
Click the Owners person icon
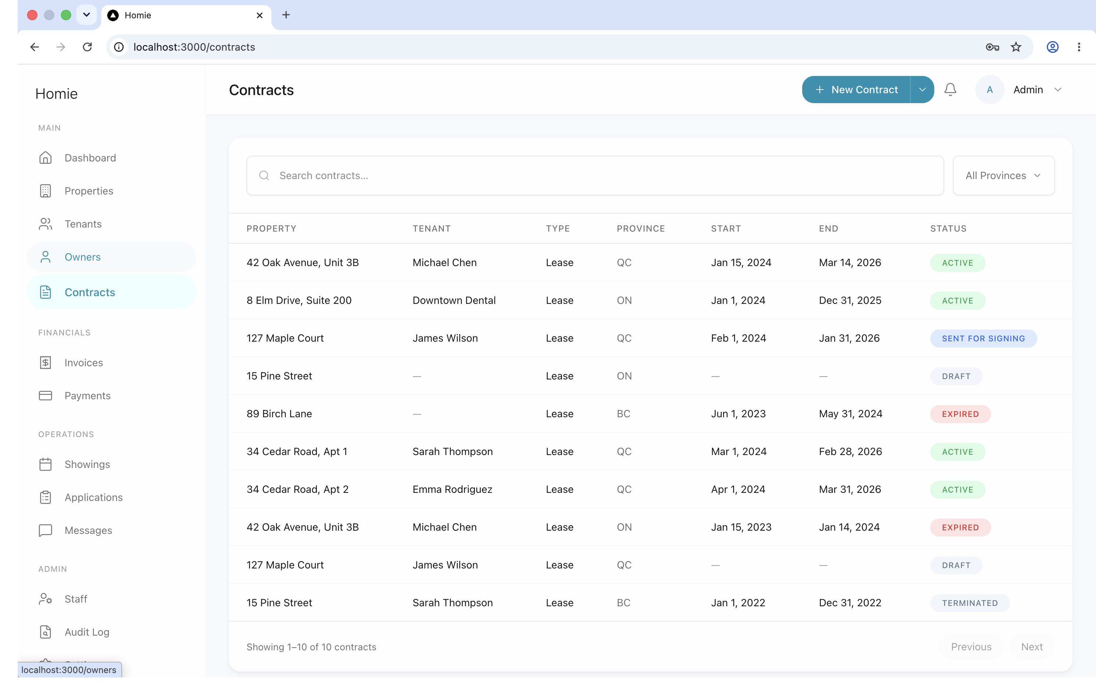pyautogui.click(x=45, y=257)
